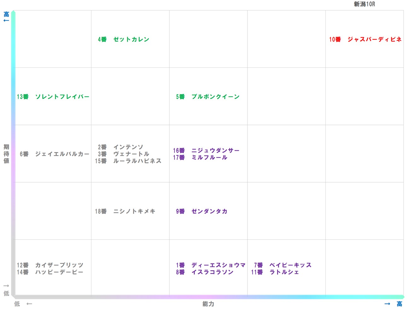Click the 期待値 vertical axis label
This screenshot has width=407, height=310.
tap(6, 154)
